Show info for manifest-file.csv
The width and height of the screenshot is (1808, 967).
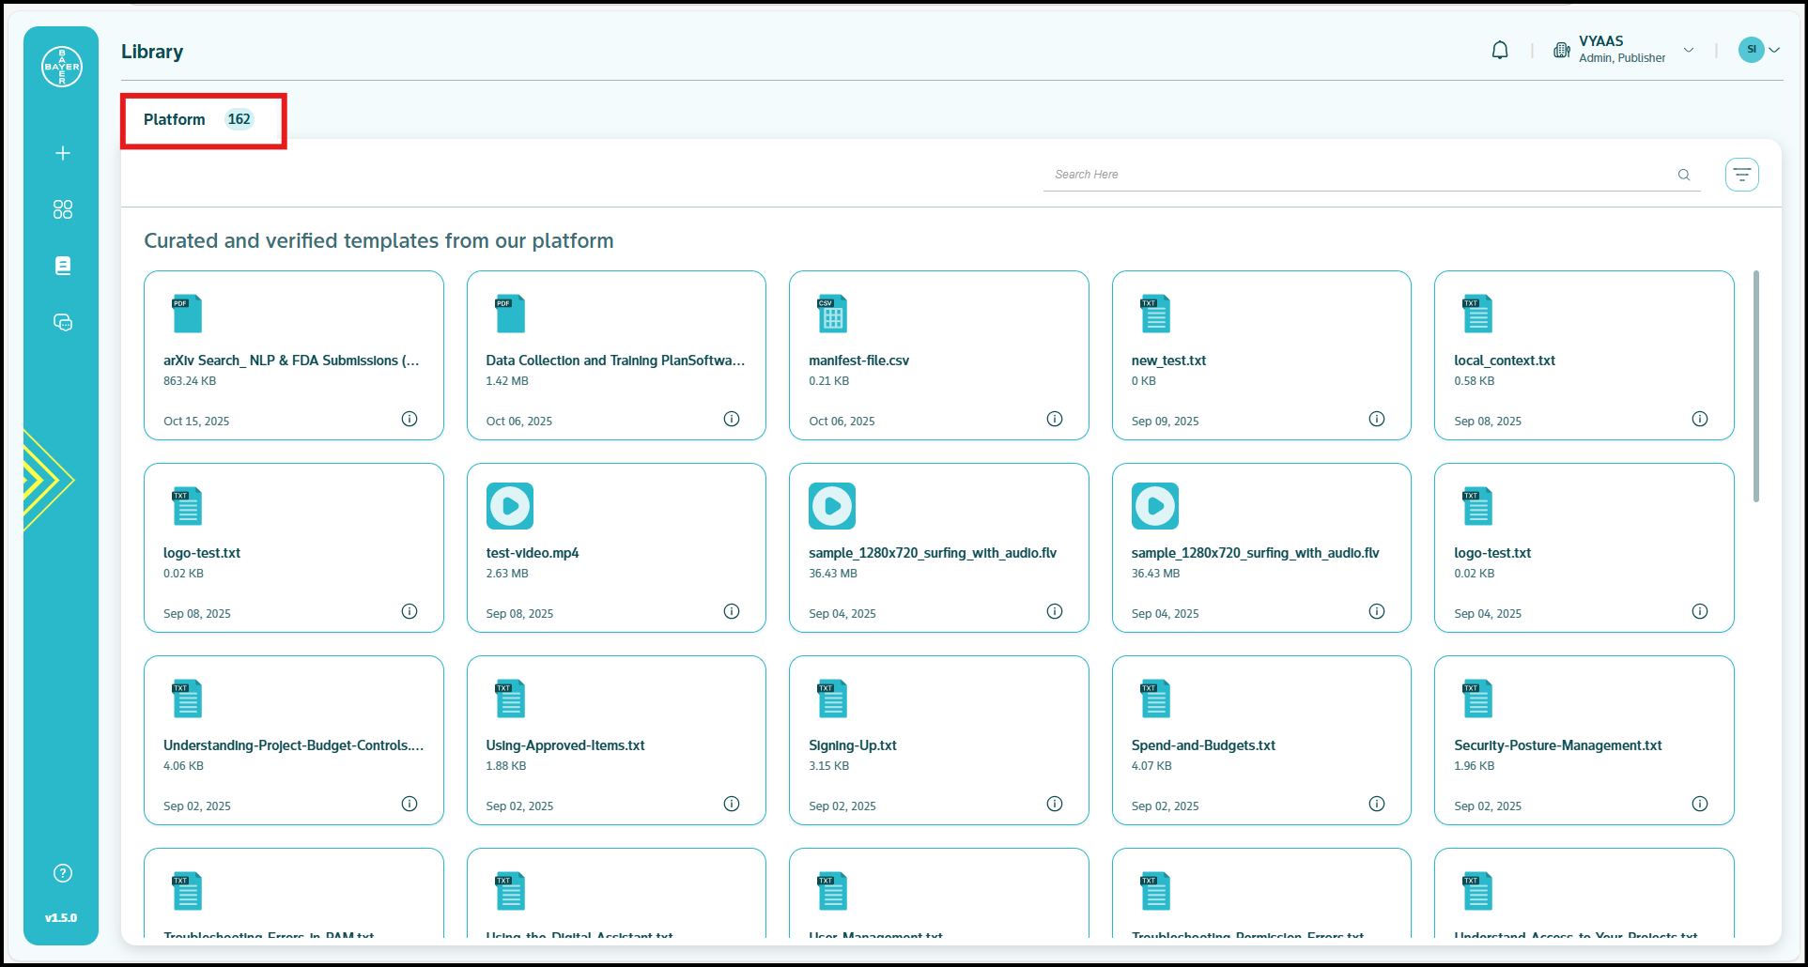click(1054, 419)
